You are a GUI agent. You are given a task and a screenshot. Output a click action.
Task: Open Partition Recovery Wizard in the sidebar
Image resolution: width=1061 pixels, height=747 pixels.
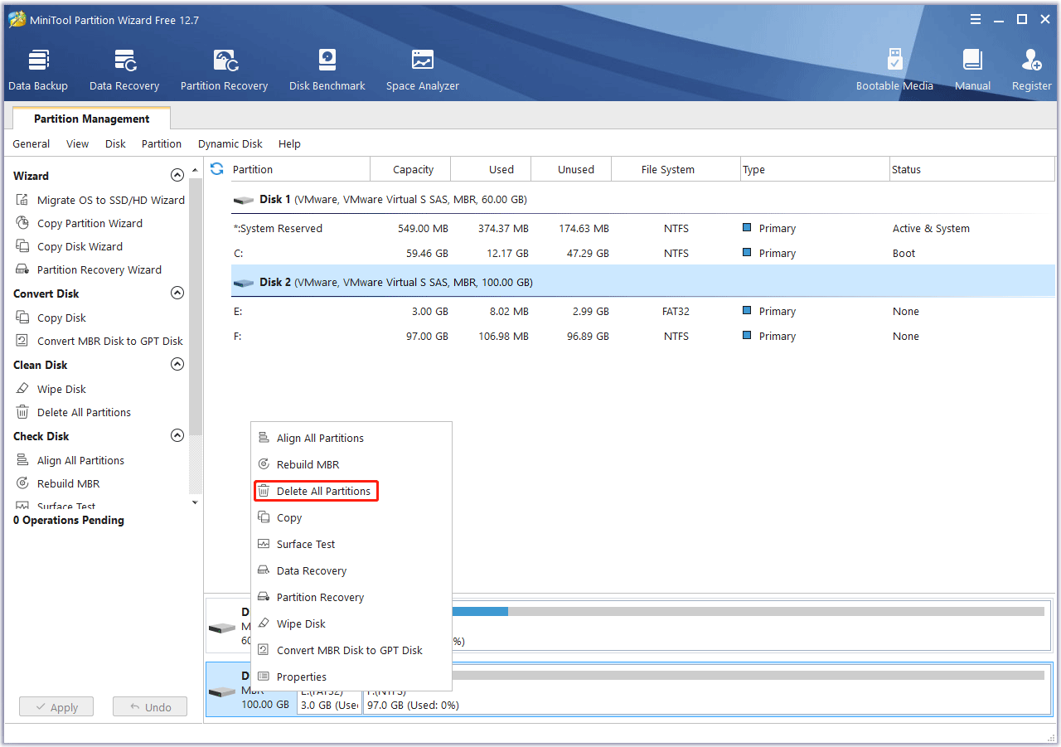(x=89, y=269)
